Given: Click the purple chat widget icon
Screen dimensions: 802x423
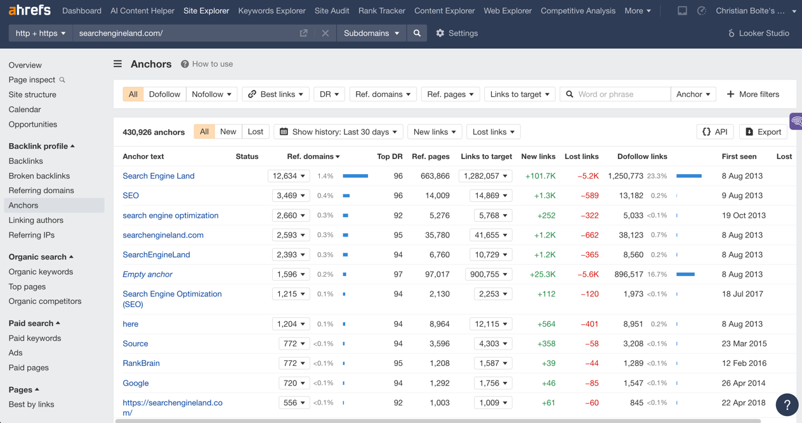Looking at the screenshot, I should pyautogui.click(x=796, y=121).
